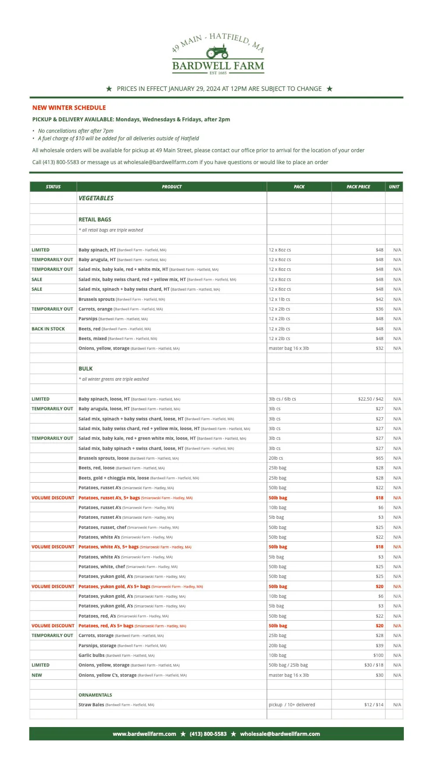Click the footer phone number (413) 800-5583
The height and width of the screenshot is (776, 436).
208,734
